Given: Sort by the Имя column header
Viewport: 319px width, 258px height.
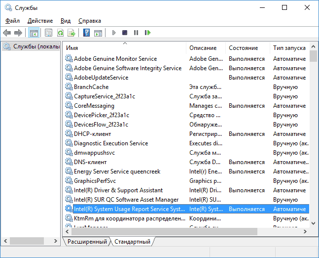Looking at the screenshot, I should 125,48.
